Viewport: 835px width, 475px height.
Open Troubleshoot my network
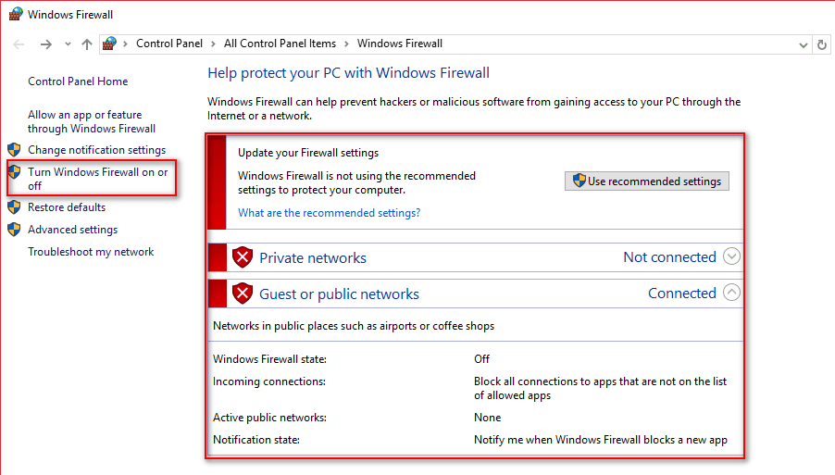tap(91, 252)
